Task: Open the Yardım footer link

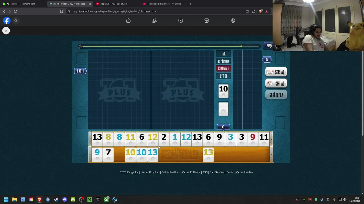Action: pyautogui.click(x=230, y=172)
